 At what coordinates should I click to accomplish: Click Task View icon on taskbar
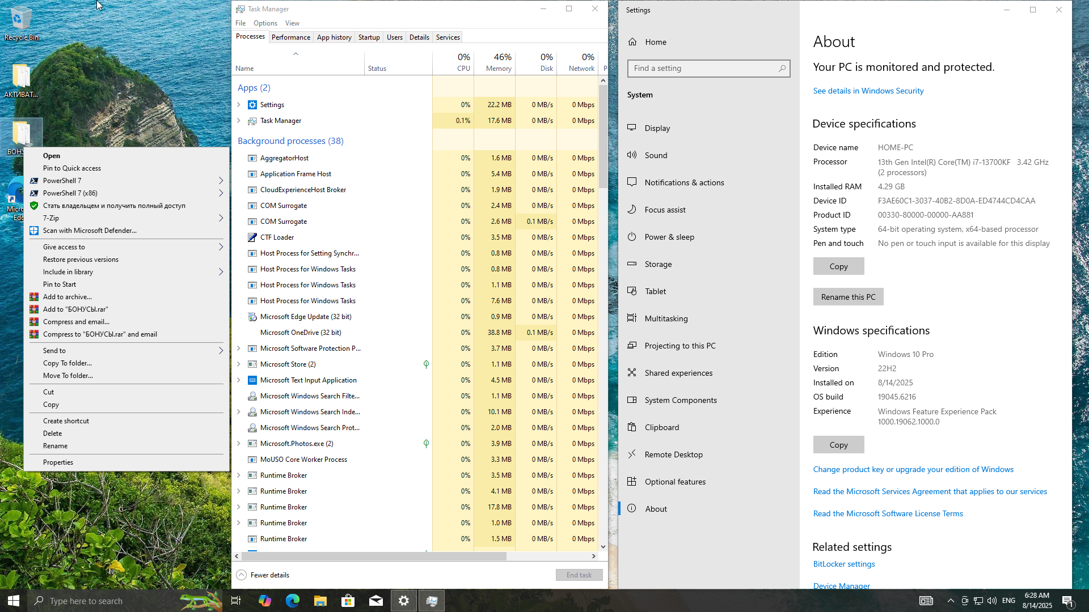coord(236,601)
